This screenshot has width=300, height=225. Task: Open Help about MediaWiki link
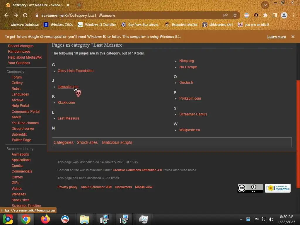tap(25, 57)
